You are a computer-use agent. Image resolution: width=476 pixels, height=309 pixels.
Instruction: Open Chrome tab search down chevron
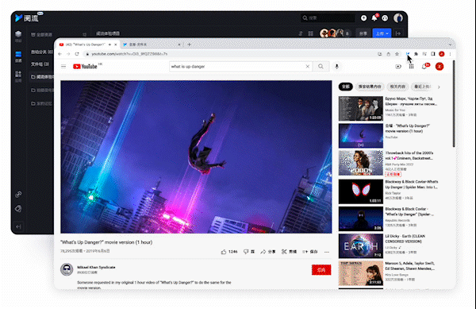[x=450, y=44]
